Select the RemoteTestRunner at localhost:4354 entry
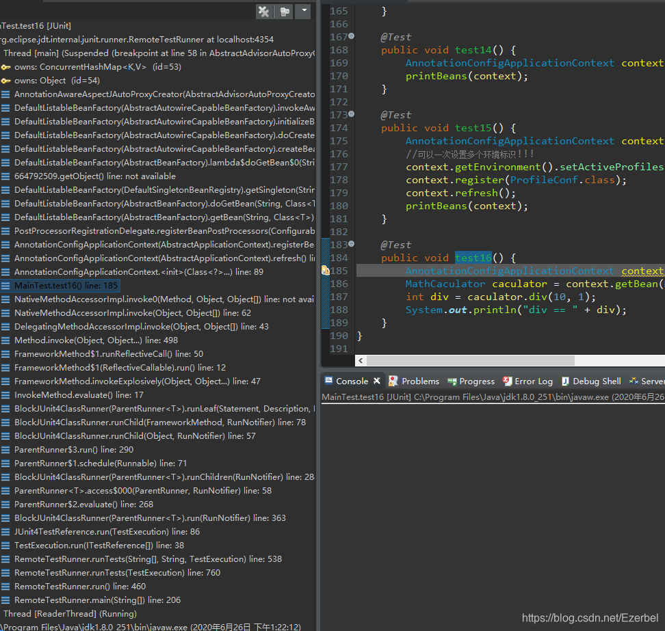Screen dimensions: 665x631 [x=137, y=40]
